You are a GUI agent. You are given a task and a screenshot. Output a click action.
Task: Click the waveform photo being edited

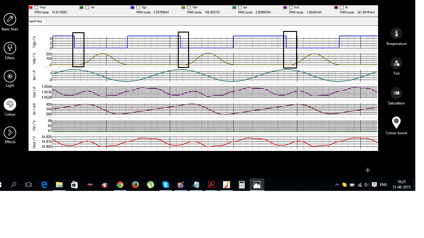click(203, 78)
